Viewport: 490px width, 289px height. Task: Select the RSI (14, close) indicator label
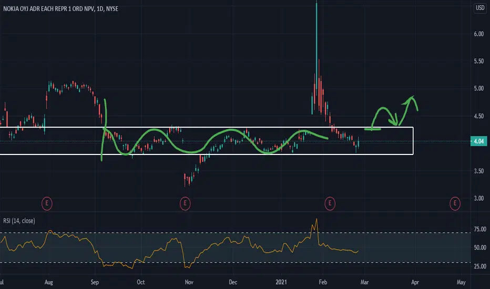(x=19, y=221)
